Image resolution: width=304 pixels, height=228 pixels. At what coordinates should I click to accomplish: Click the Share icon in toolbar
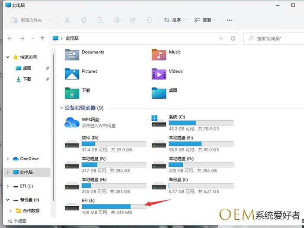(133, 20)
